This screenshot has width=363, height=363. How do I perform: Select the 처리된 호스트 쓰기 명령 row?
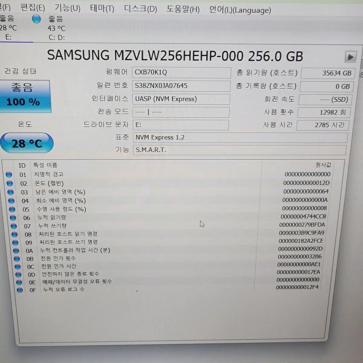tap(168, 242)
